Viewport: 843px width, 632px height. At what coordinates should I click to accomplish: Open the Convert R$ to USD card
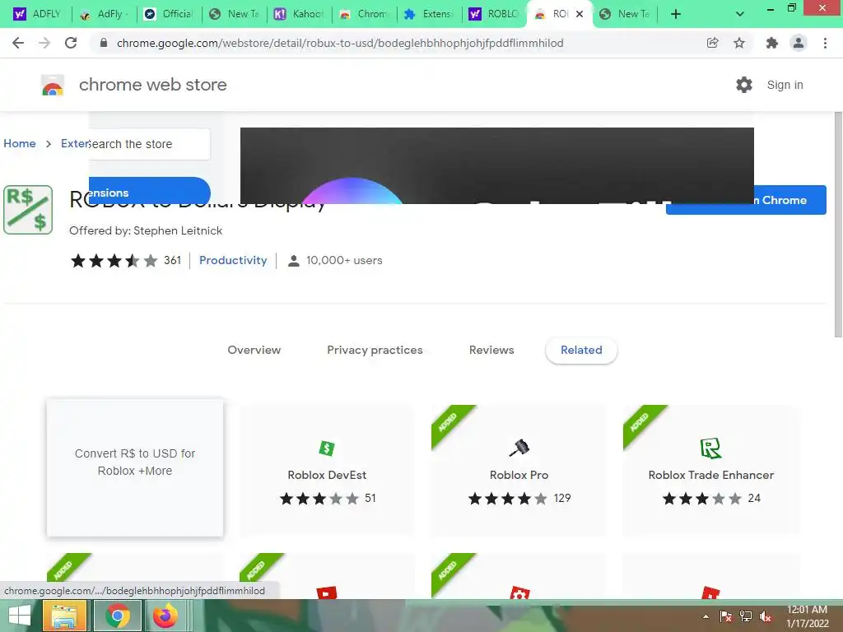134,467
